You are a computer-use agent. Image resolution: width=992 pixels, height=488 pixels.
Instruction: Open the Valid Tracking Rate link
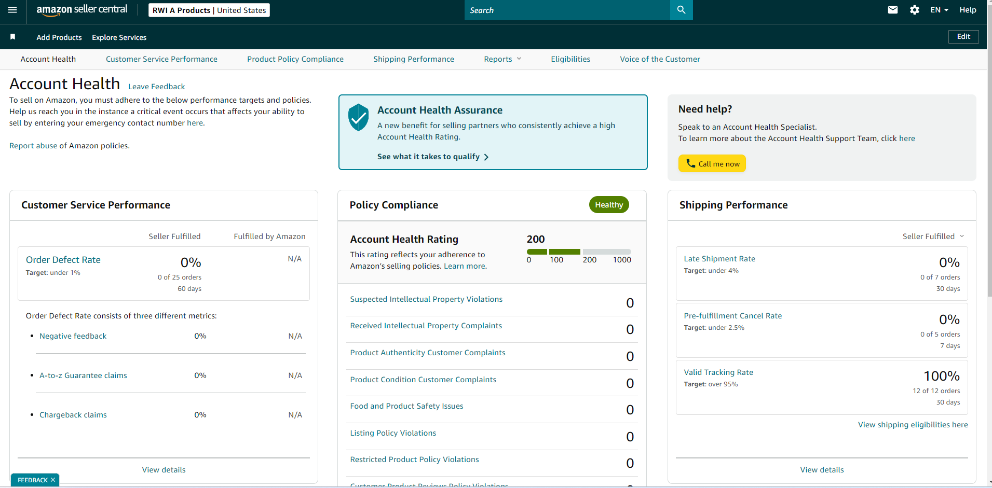718,372
